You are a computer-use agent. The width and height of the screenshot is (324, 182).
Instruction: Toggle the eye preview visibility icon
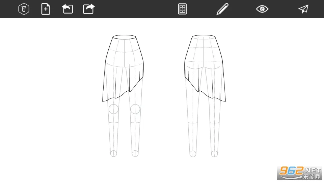tap(262, 9)
